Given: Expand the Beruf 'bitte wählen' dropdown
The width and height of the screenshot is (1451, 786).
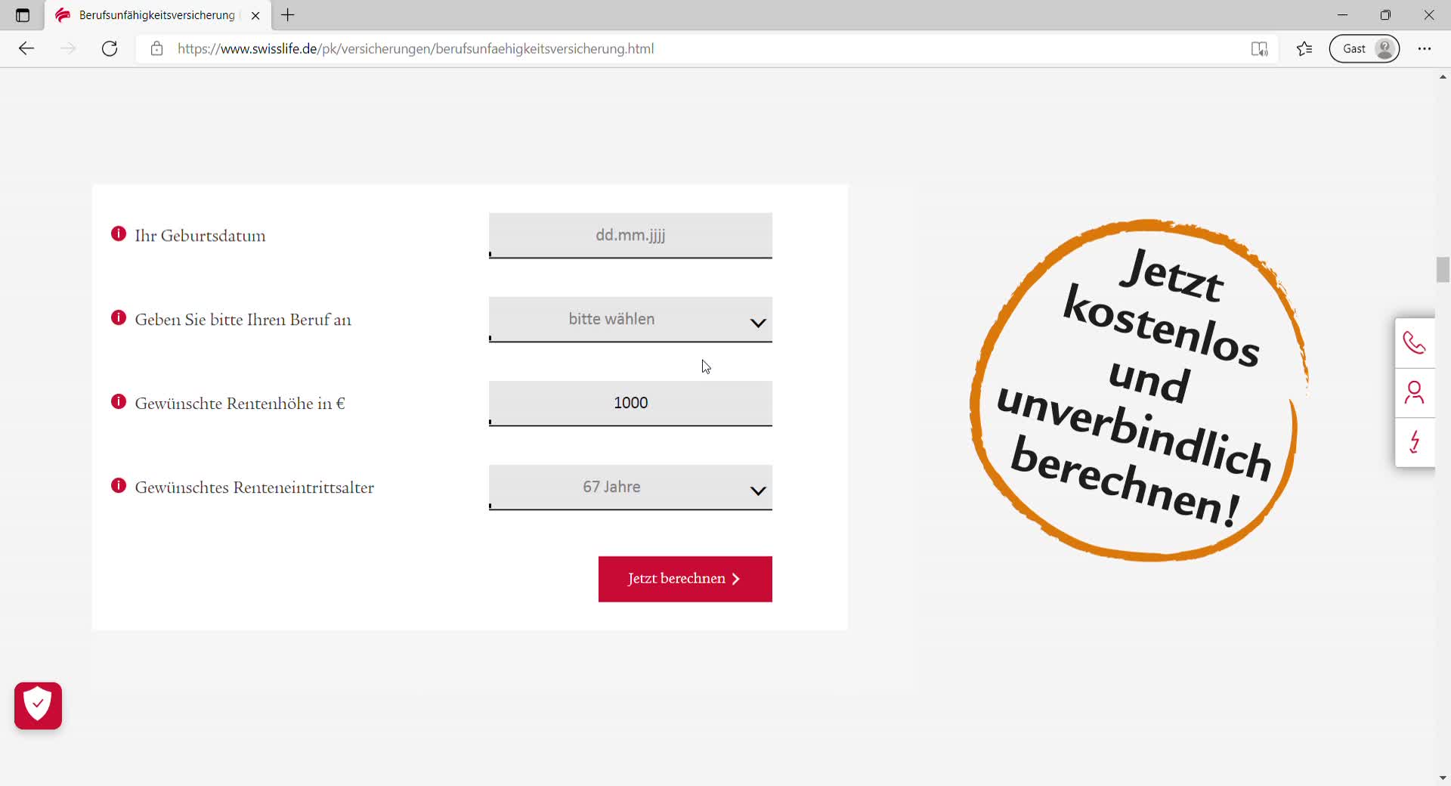Looking at the screenshot, I should [630, 320].
